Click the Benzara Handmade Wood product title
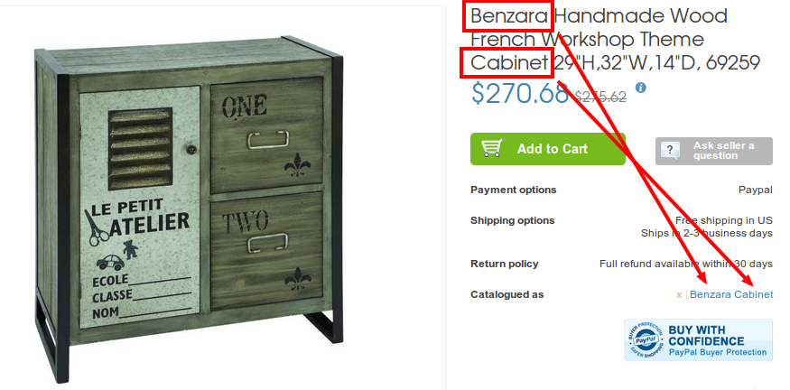790x390 pixels. 615,40
